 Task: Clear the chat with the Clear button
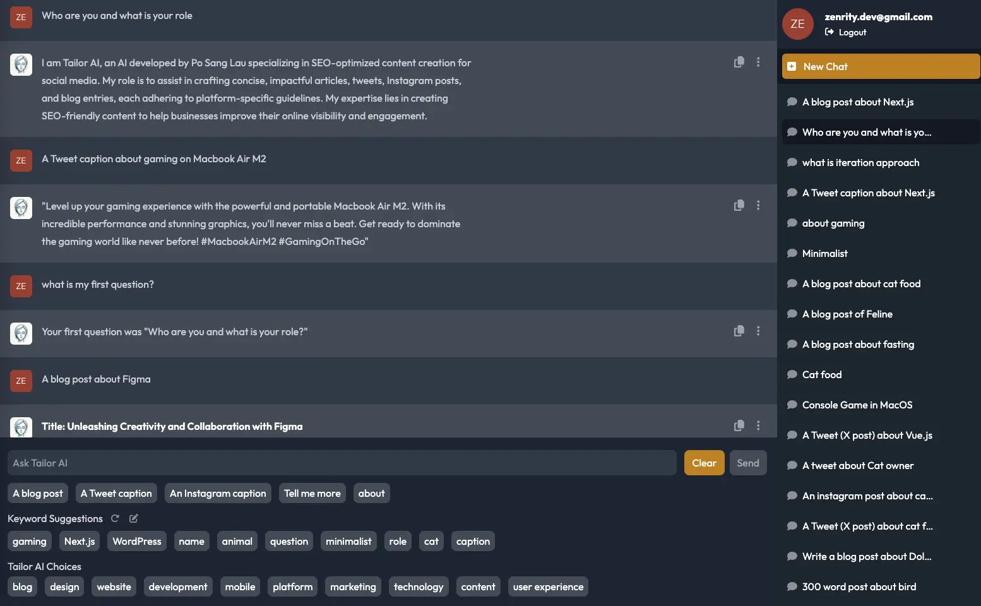point(704,463)
